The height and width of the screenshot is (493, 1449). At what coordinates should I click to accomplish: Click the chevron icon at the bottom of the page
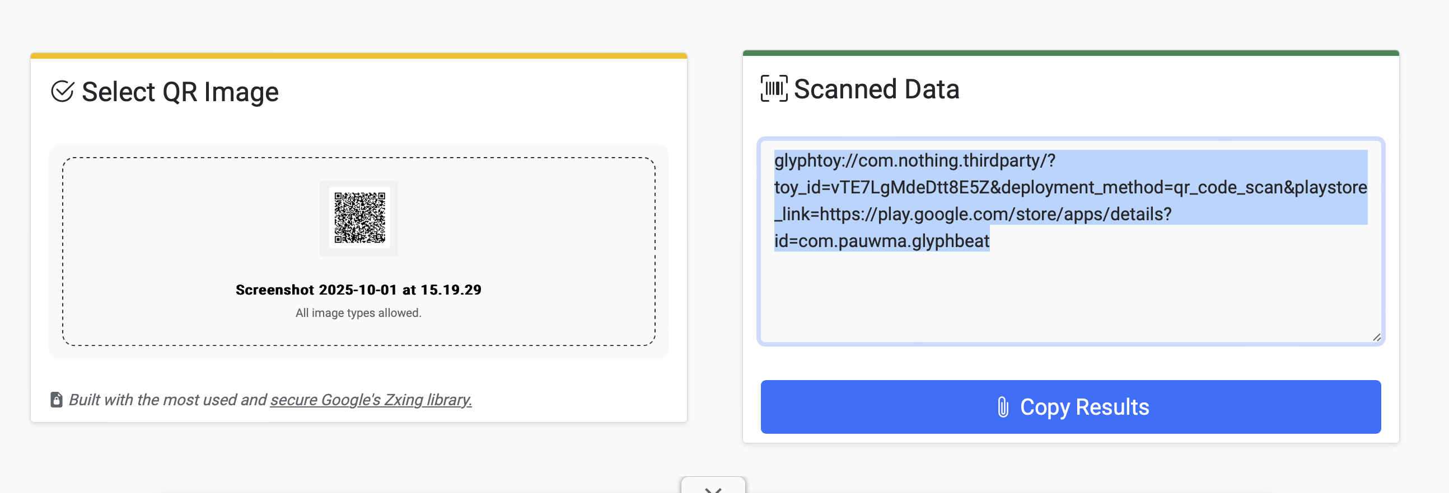coord(714,490)
